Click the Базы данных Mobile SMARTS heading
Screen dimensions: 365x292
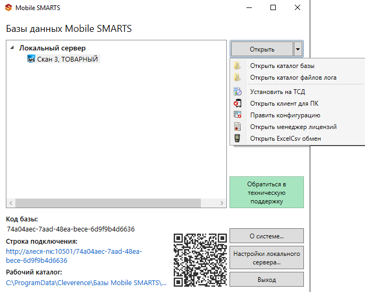pyautogui.click(x=69, y=29)
